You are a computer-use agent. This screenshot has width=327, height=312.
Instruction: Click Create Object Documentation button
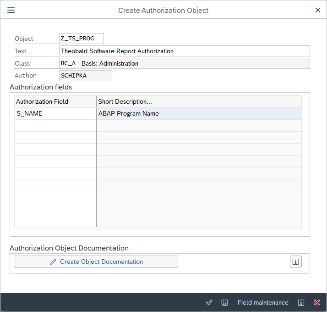(96, 262)
